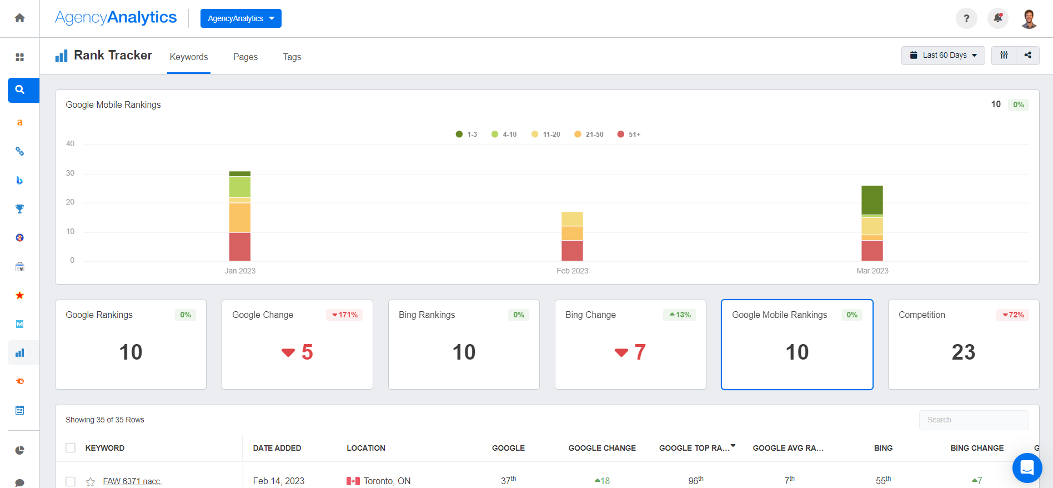Open the live chat support bubble

coord(1027,468)
